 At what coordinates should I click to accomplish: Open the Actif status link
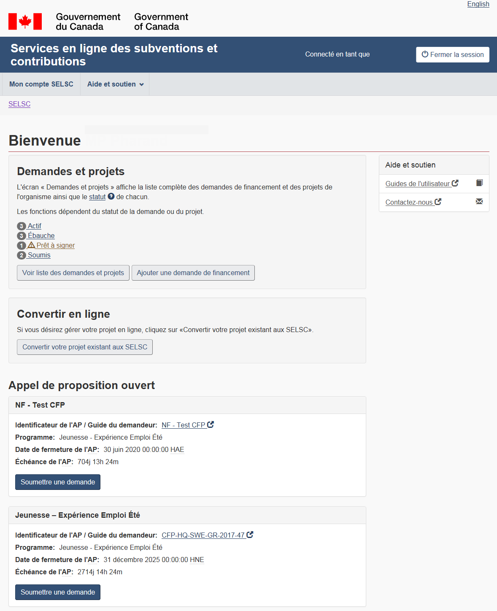click(35, 226)
